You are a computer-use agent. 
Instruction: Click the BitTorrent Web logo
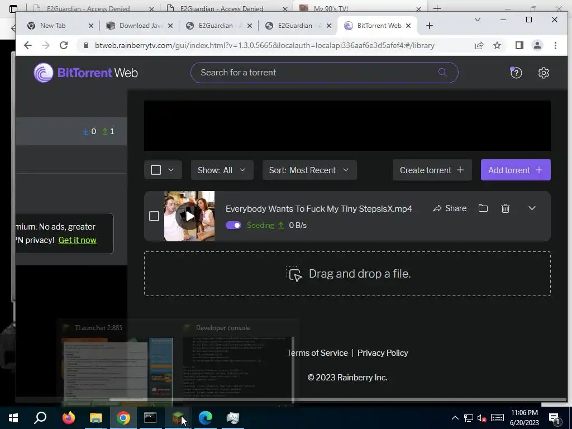tap(85, 73)
